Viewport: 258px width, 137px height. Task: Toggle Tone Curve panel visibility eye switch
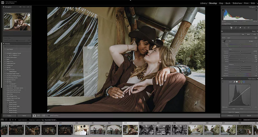coord(222,79)
